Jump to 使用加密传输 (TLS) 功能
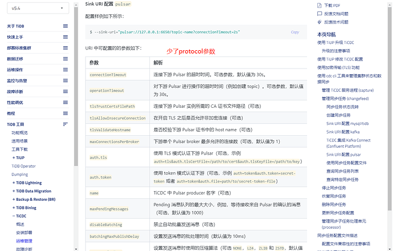 (x=338, y=67)
